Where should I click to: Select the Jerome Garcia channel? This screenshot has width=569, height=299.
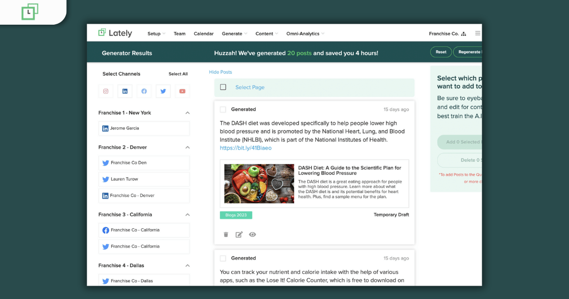144,129
